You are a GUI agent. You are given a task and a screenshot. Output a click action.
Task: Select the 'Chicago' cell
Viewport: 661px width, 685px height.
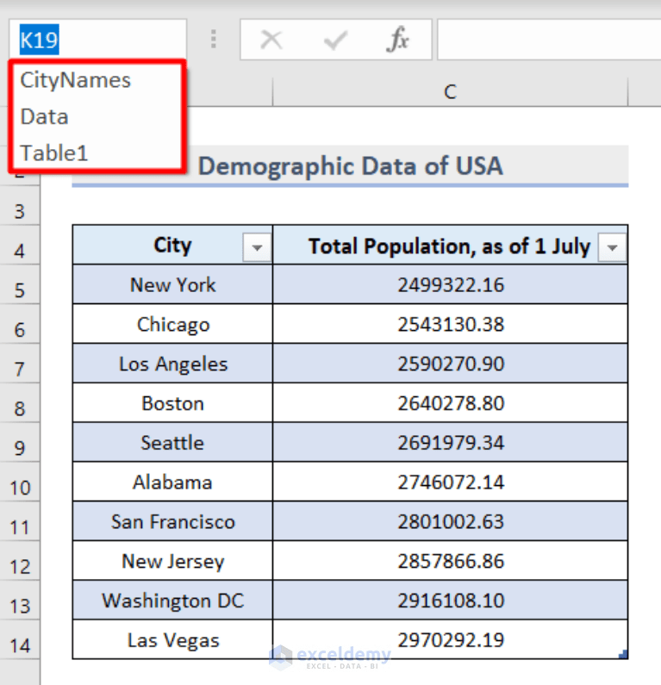(172, 324)
